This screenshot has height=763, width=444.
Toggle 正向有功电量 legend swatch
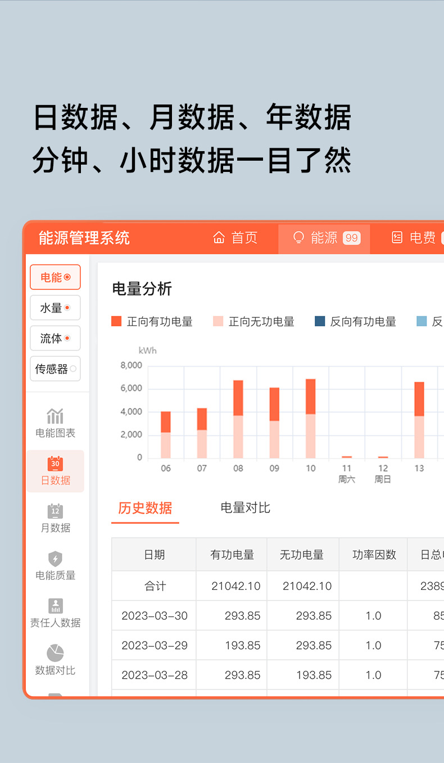[116, 321]
